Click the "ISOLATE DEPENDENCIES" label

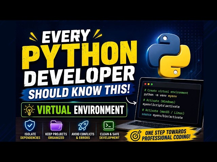[x=30, y=136]
